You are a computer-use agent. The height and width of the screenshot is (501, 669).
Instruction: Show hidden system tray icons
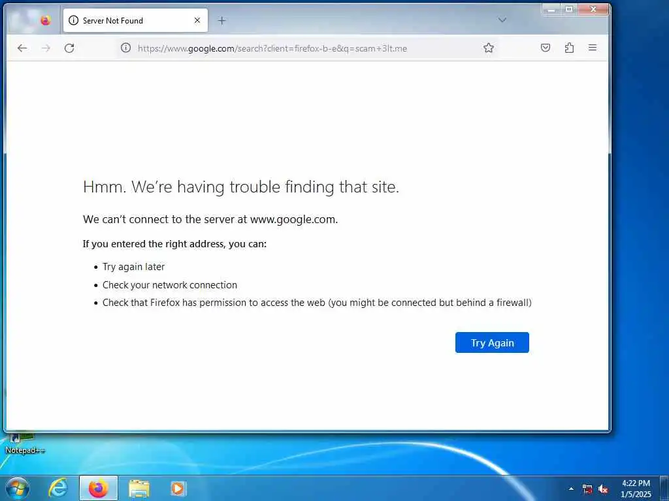click(571, 489)
